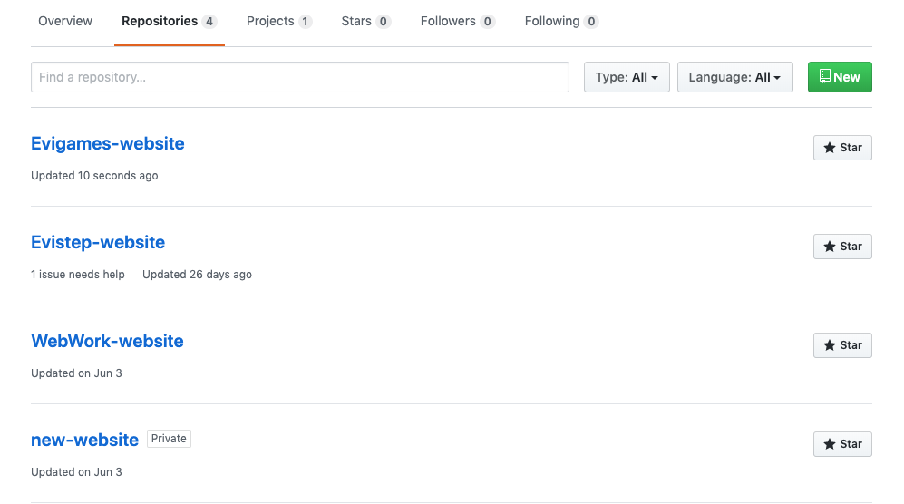
Task: Open the Overview tab
Action: (x=64, y=22)
